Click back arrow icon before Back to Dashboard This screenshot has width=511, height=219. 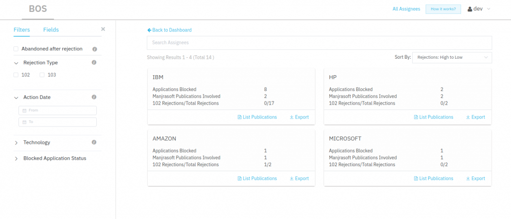pos(149,30)
